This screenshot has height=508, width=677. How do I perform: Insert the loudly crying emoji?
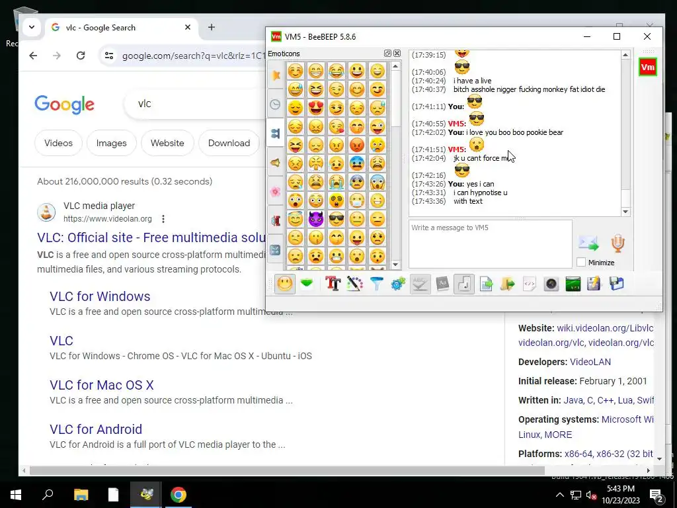[337, 182]
